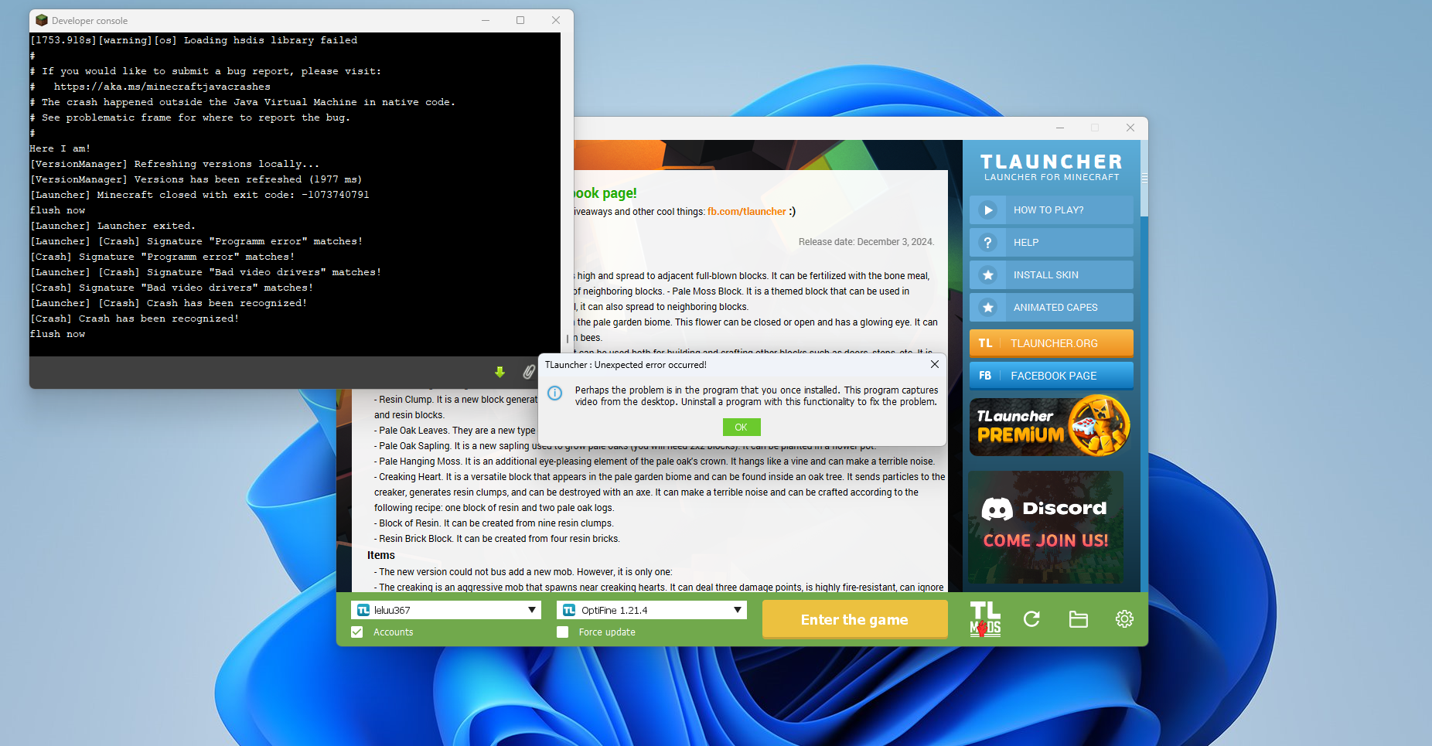Image resolution: width=1432 pixels, height=746 pixels.
Task: Select INSTALL SKIN in sidebar
Action: coord(1052,275)
